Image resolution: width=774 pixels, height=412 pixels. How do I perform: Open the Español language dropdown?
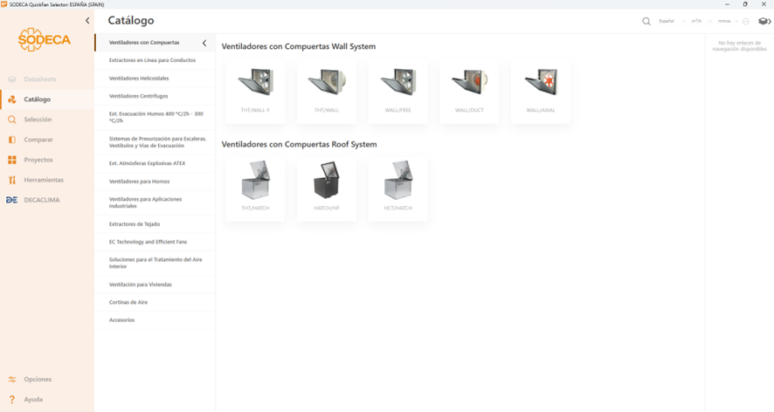[671, 21]
